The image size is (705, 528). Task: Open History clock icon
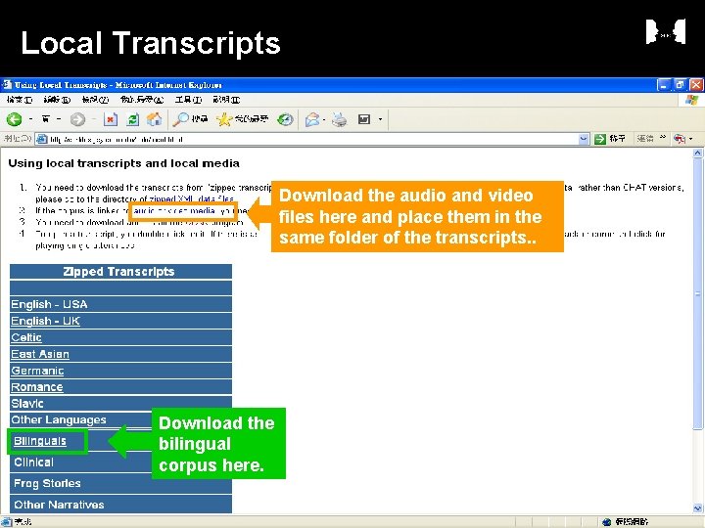(x=285, y=119)
